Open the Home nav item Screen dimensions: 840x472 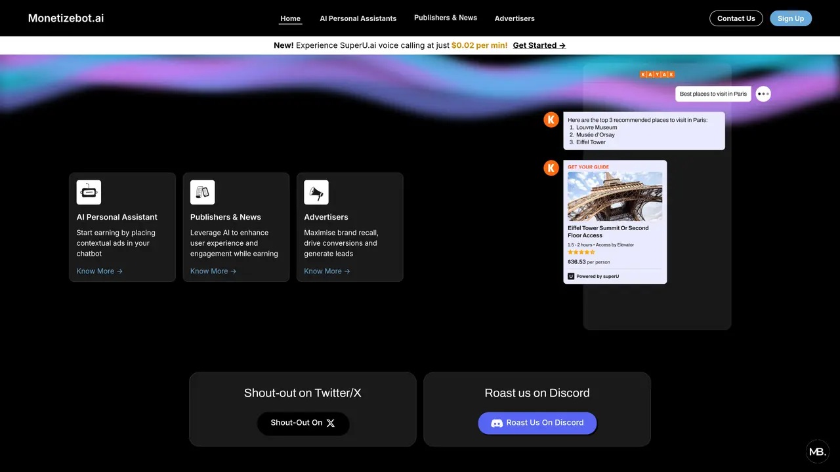point(290,18)
